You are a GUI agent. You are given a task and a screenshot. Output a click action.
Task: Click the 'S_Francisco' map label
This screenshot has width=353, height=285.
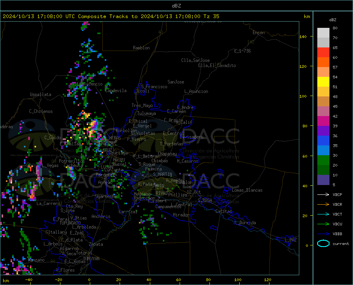[154, 87]
